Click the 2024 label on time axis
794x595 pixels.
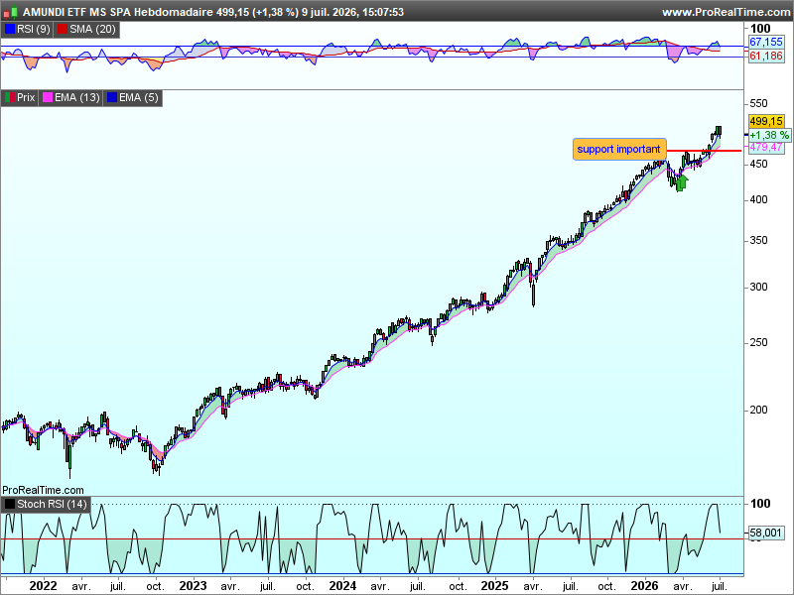click(x=342, y=586)
